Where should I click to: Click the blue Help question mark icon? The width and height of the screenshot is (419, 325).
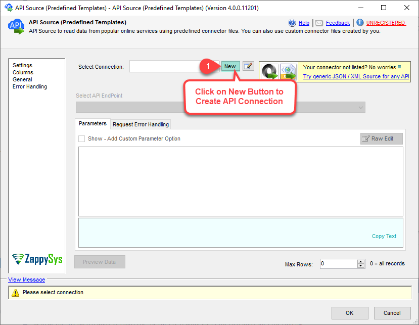292,23
